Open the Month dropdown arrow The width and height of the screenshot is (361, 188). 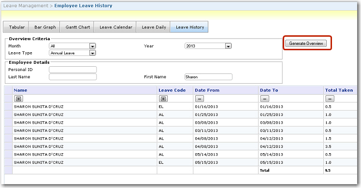click(x=93, y=46)
